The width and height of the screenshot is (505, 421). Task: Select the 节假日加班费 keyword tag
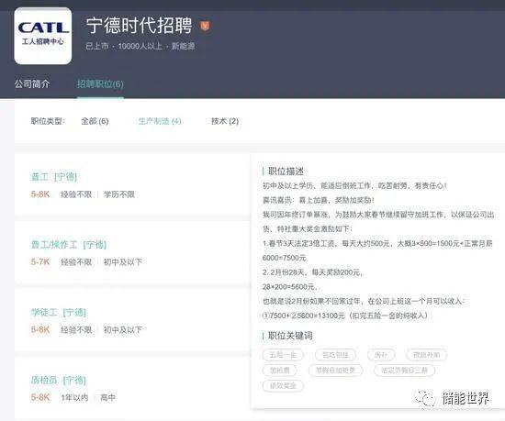pyautogui.click(x=335, y=371)
